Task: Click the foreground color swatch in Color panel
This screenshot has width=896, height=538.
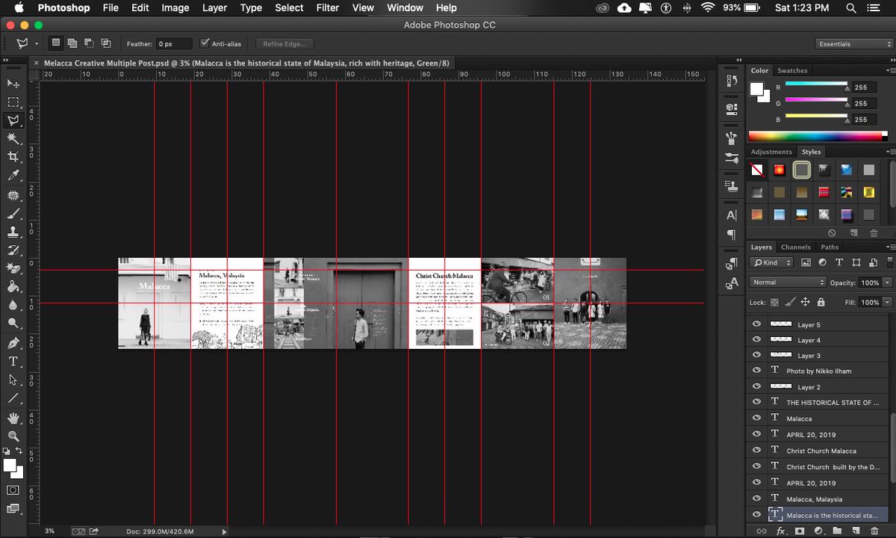Action: (x=756, y=88)
